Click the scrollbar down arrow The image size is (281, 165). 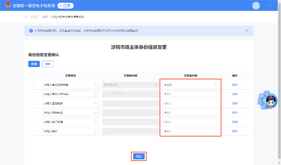point(279,163)
